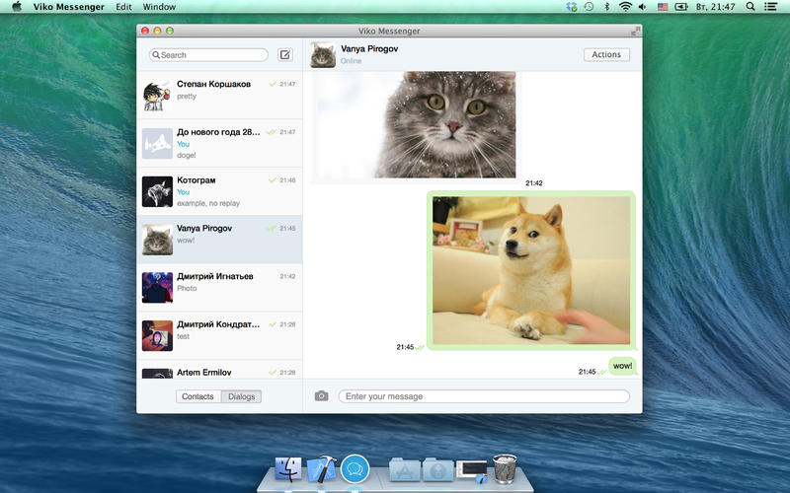The height and width of the screenshot is (493, 790).
Task: Open the Edit menu
Action: 123,7
